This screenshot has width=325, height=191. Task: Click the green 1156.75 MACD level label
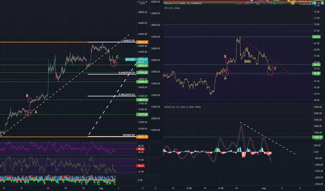(318, 137)
